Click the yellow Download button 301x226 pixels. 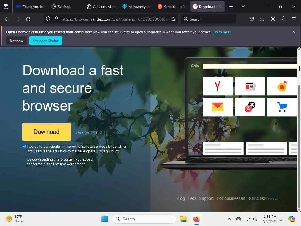46,132
